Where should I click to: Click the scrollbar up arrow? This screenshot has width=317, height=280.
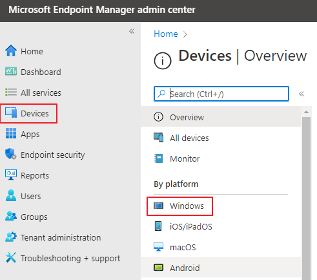click(306, 112)
